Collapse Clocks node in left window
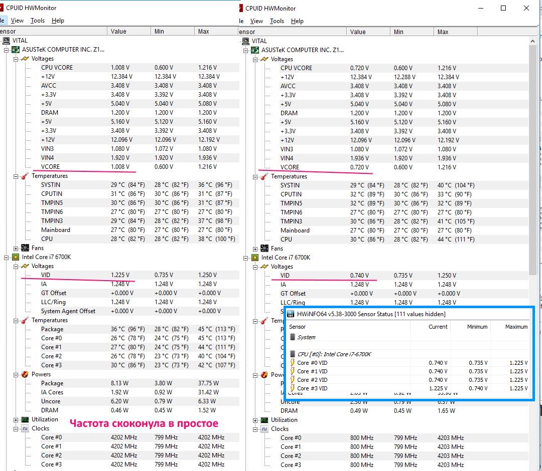The height and width of the screenshot is (471, 542). point(16,429)
